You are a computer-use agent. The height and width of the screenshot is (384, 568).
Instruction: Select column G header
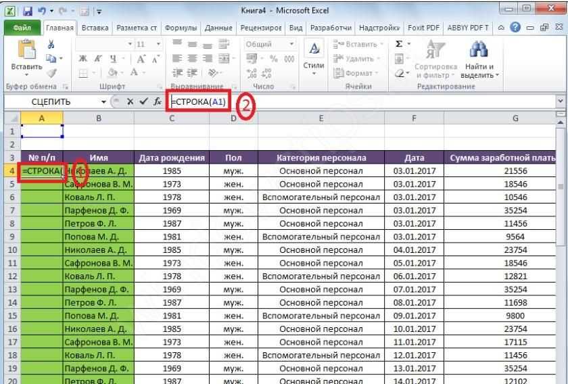515,118
